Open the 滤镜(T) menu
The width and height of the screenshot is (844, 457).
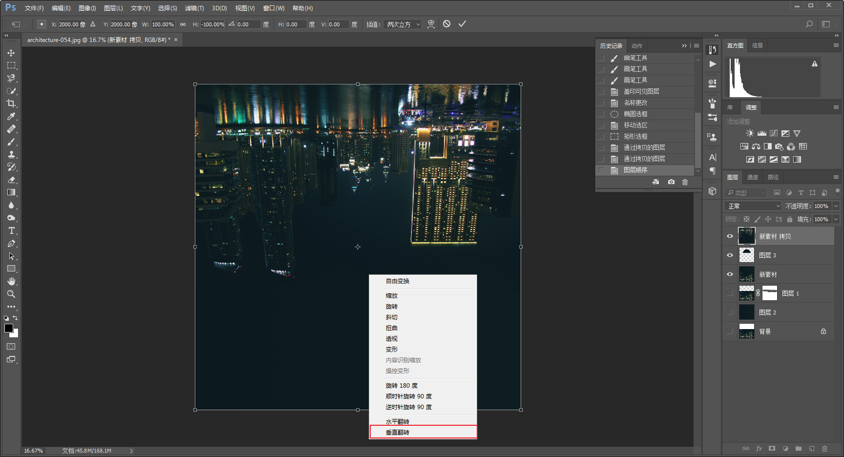coord(194,8)
